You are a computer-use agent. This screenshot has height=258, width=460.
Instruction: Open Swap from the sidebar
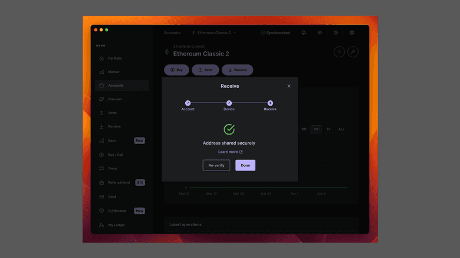113,168
